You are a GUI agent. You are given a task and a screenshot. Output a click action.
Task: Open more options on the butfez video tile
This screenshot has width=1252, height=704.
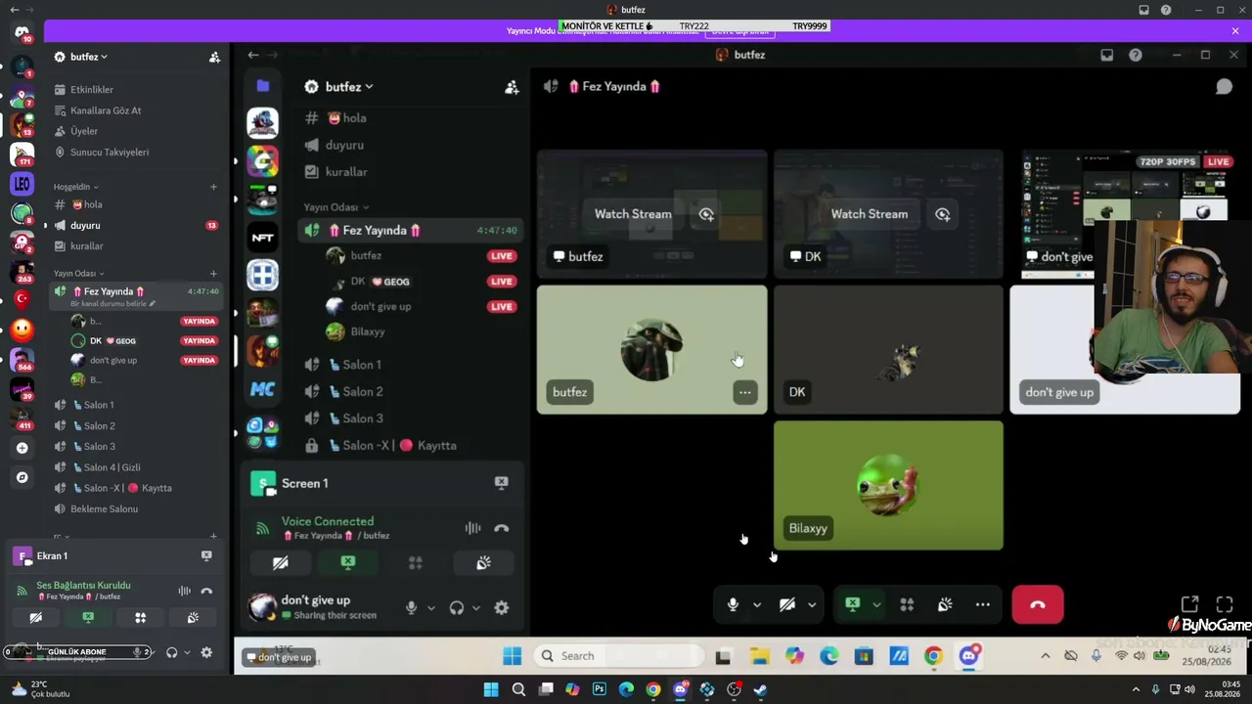(745, 392)
